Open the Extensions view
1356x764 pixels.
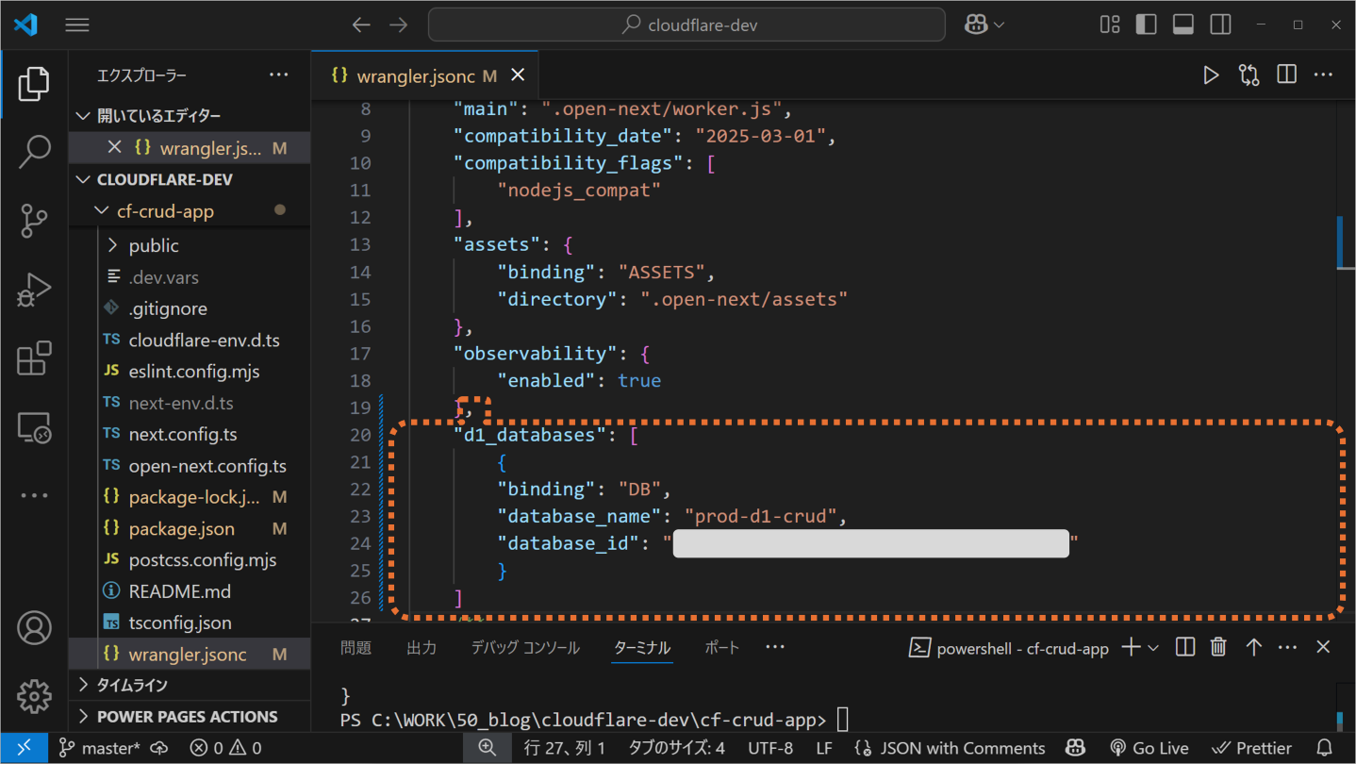pyautogui.click(x=34, y=359)
